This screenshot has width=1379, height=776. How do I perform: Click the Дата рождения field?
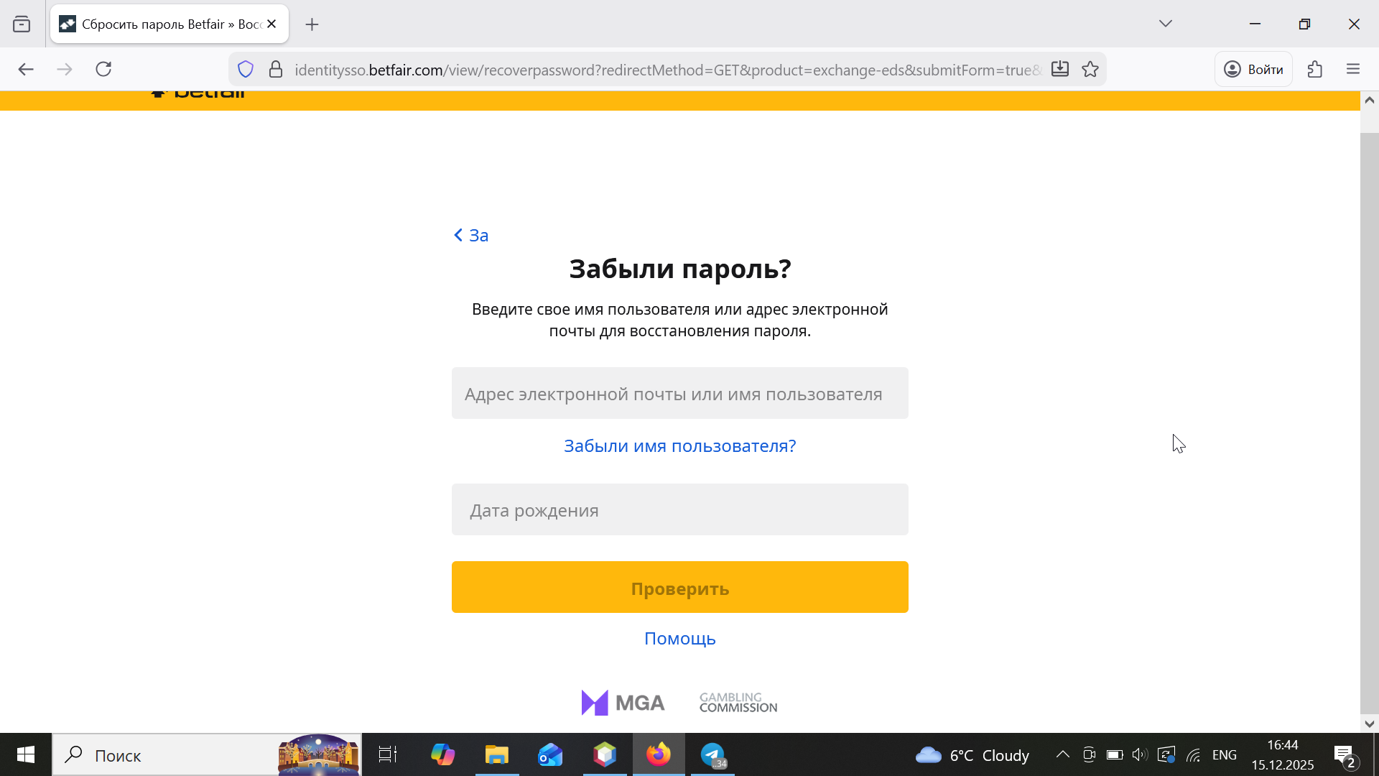point(679,510)
